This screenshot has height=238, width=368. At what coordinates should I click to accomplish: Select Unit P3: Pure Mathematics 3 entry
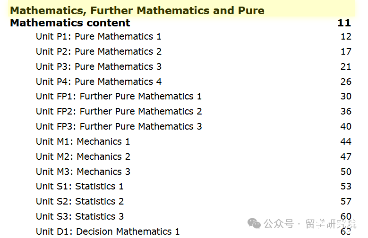pyautogui.click(x=99, y=66)
